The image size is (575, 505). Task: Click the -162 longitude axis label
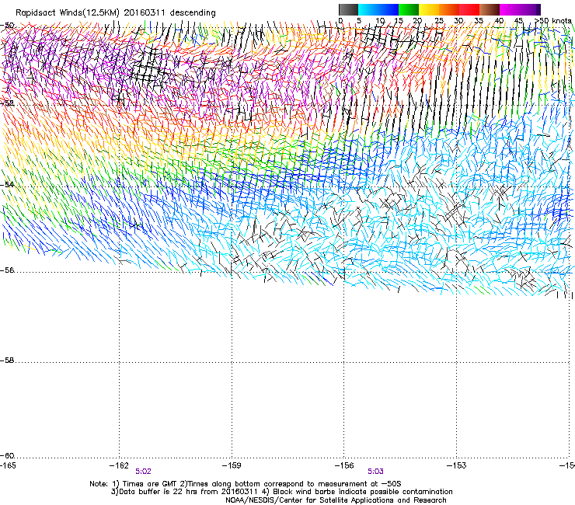[119, 465]
